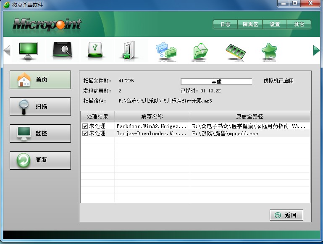Uncheck the Backdoor.Win32.Huigez row checkbox
This screenshot has width=323, height=244.
[85, 126]
